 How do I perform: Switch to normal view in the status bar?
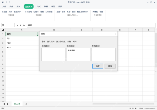(x=130, y=108)
